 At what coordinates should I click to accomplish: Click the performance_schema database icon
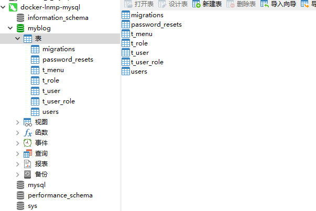pyautogui.click(x=20, y=195)
